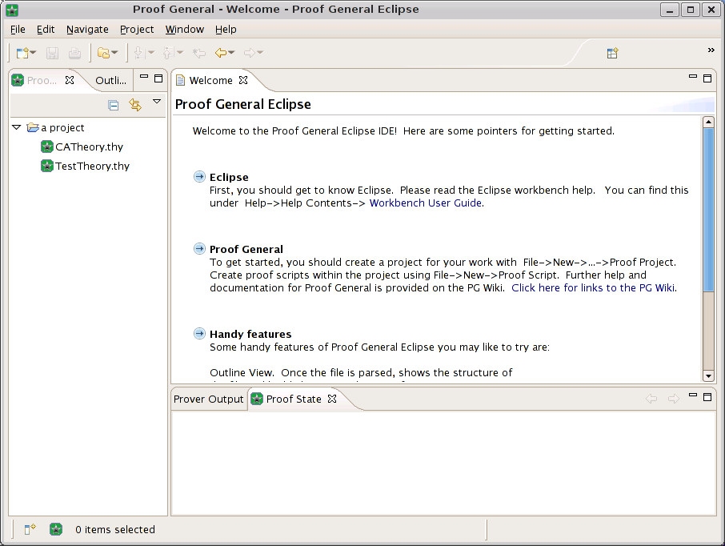Image resolution: width=725 pixels, height=546 pixels.
Task: Maximize the Proof State panel
Action: click(x=707, y=397)
